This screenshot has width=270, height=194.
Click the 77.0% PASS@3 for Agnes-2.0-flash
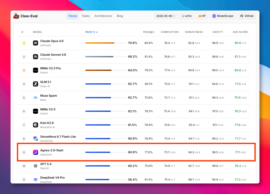click(x=148, y=152)
